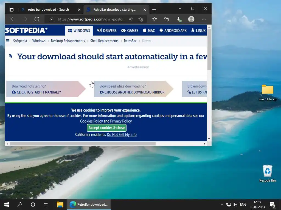Refresh the Softpedia page
281x210 pixels.
(x=37, y=19)
